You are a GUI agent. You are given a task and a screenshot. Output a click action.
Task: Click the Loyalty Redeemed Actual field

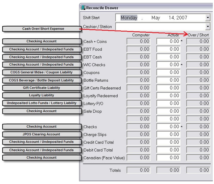pos(168,96)
